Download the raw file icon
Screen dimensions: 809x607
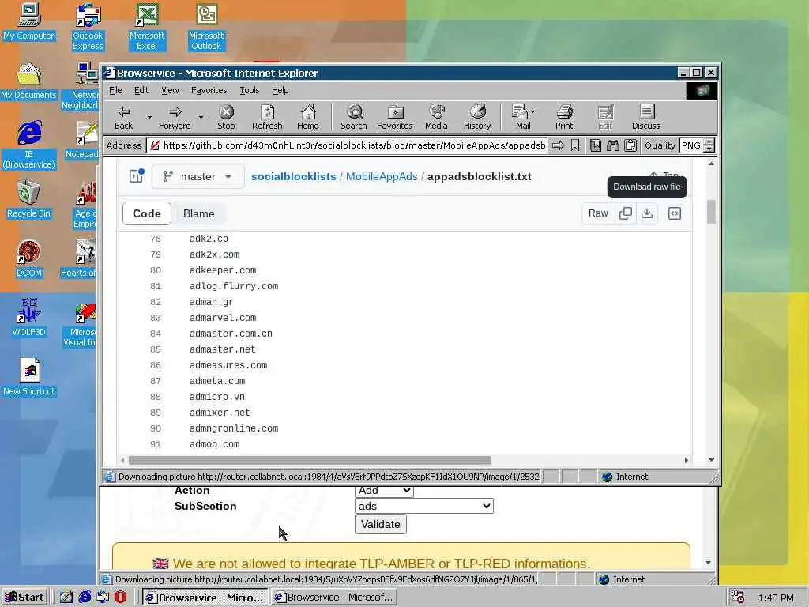647,213
